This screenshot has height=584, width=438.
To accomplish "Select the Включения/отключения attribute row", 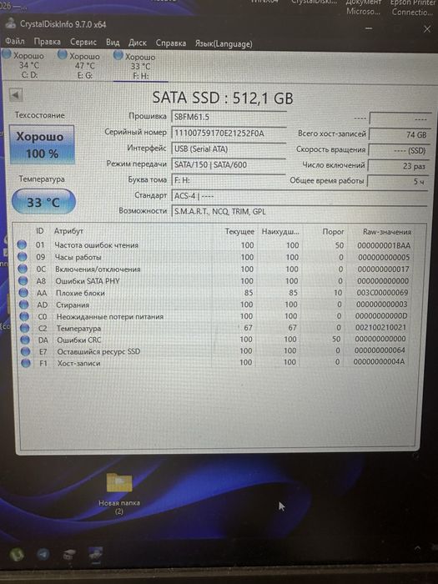I will click(x=214, y=269).
